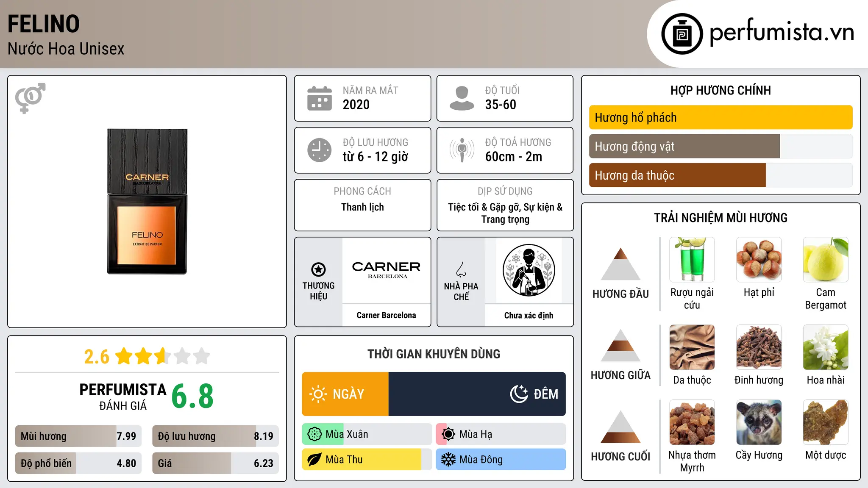Click the Thanh lịch style value
The width and height of the screenshot is (868, 488).
pyautogui.click(x=362, y=207)
